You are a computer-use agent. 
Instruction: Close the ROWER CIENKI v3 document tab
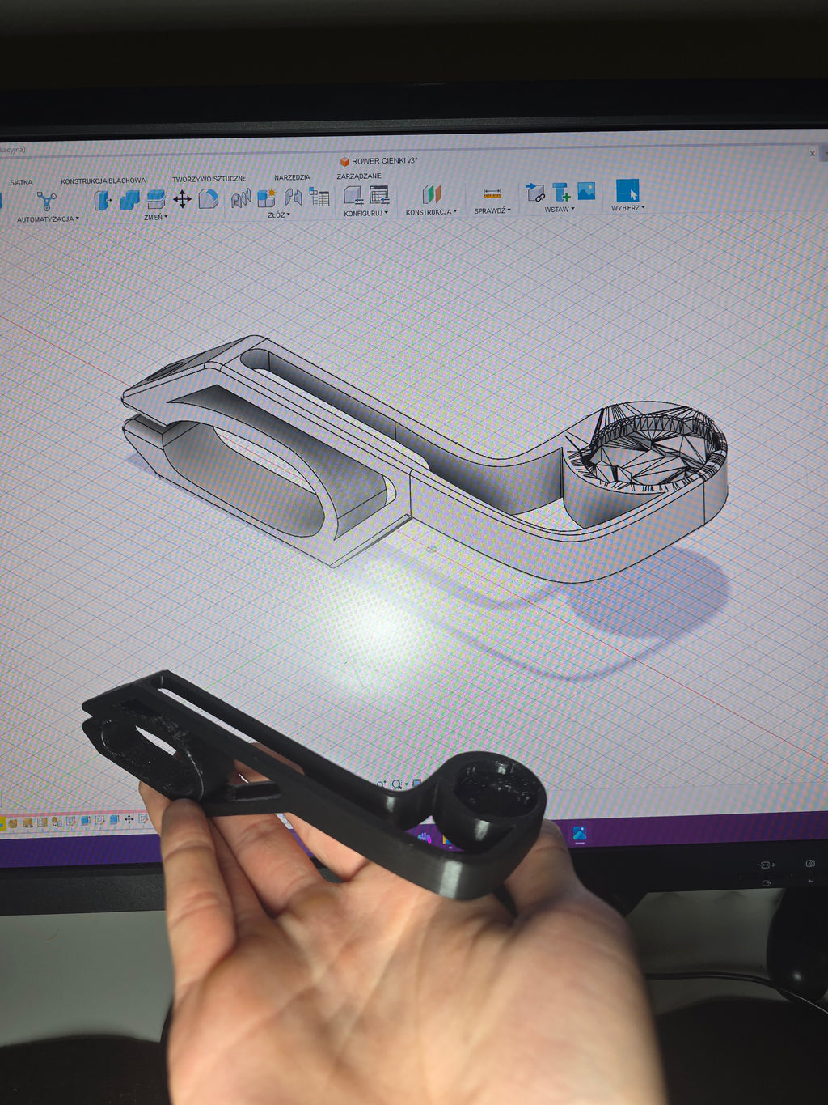click(x=813, y=153)
